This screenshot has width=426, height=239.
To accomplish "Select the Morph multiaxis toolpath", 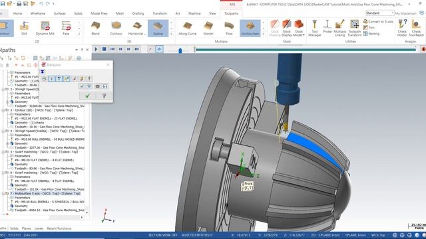I will click(208, 28).
